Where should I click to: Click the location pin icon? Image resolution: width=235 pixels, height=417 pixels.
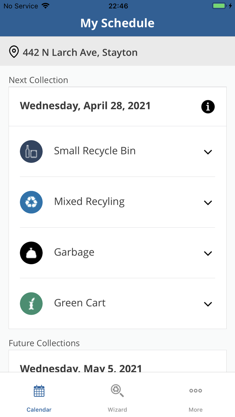pyautogui.click(x=14, y=52)
